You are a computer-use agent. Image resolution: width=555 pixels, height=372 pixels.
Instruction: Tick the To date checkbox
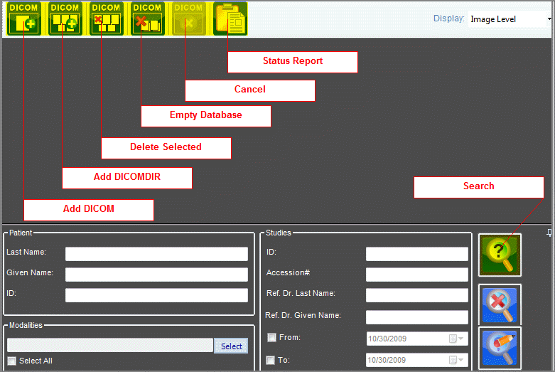coord(271,360)
